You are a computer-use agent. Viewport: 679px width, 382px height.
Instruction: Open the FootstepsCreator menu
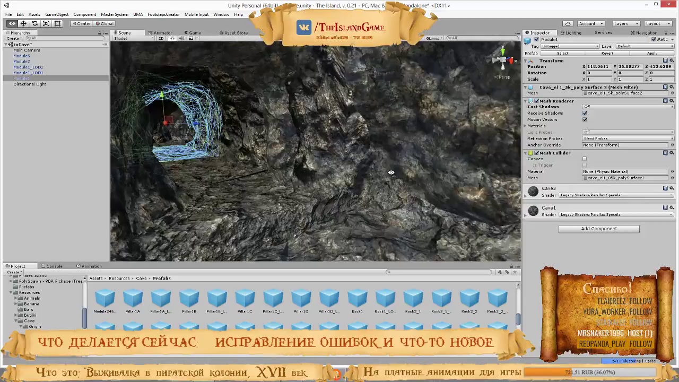coord(163,14)
